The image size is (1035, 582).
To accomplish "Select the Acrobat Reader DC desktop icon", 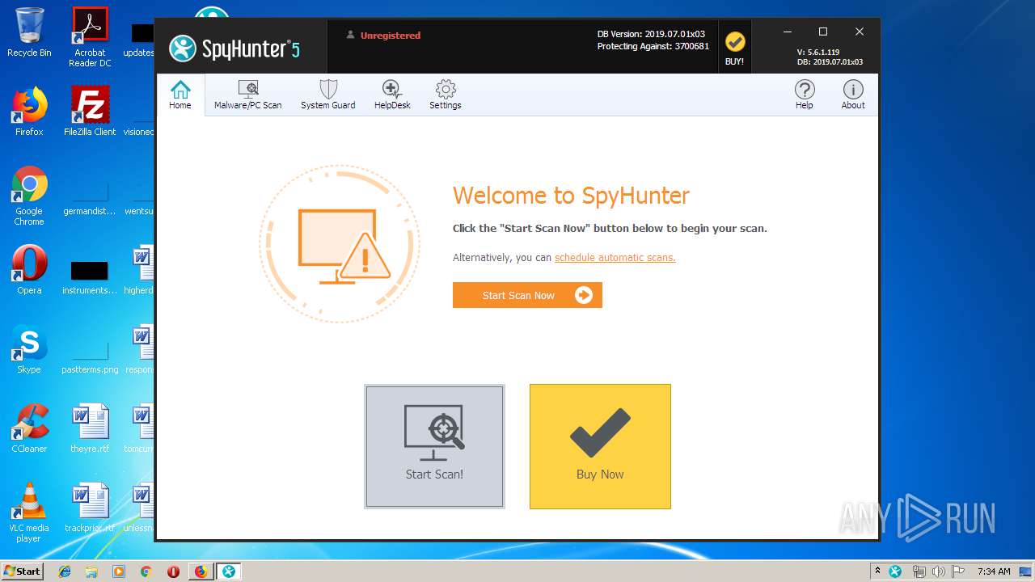I will pos(90,37).
